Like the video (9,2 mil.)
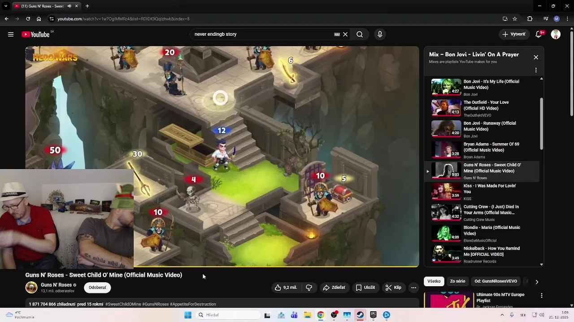574x322 pixels. tap(286, 288)
